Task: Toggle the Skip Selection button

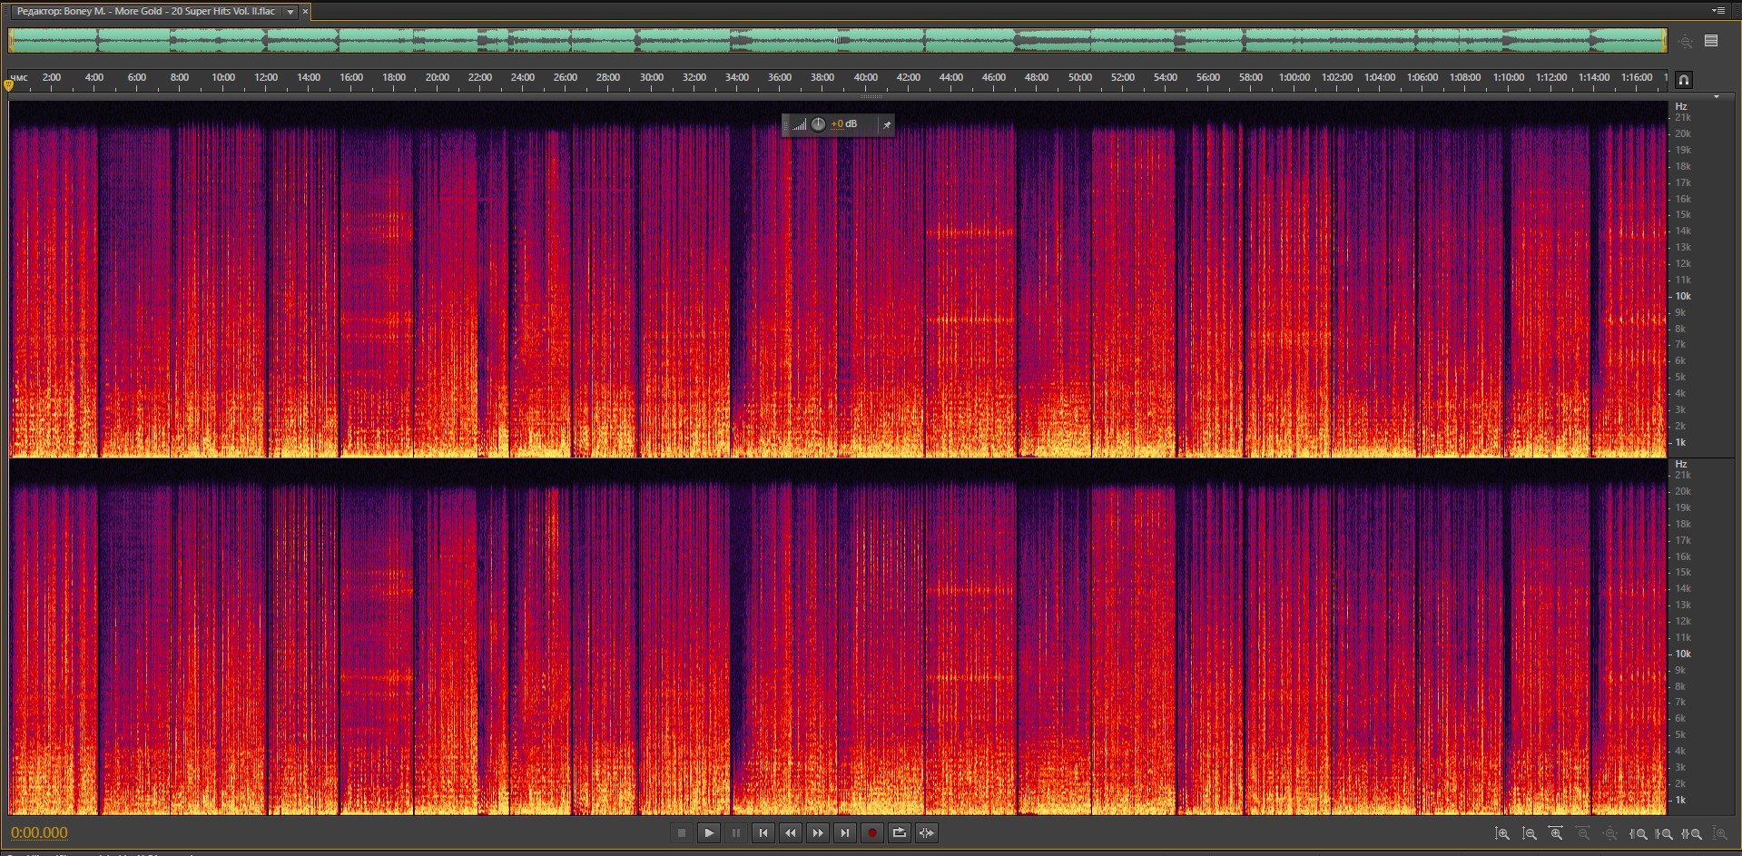Action: pyautogui.click(x=926, y=832)
